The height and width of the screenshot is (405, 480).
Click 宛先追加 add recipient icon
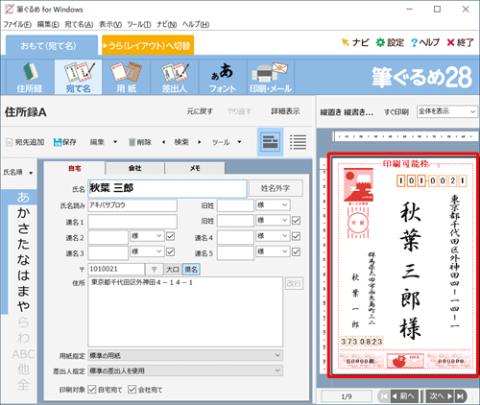click(26, 142)
